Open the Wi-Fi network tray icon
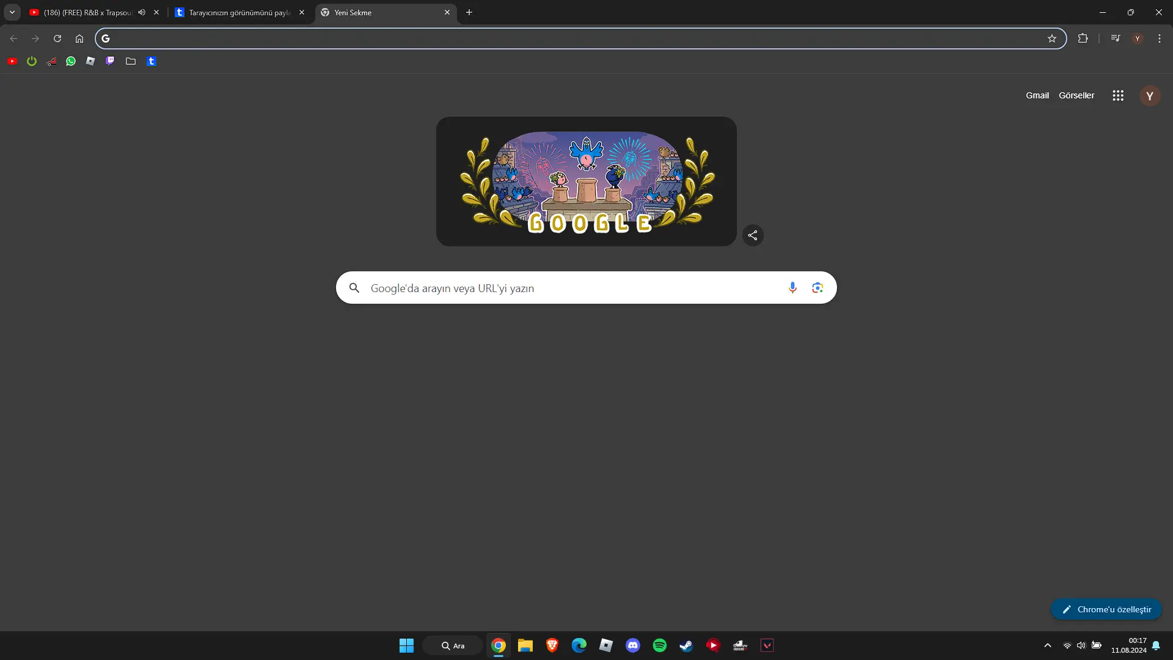Viewport: 1173px width, 660px height. coord(1067,645)
